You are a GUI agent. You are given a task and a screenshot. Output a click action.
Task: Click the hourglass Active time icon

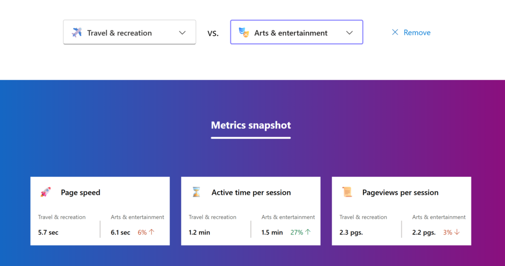(196, 193)
